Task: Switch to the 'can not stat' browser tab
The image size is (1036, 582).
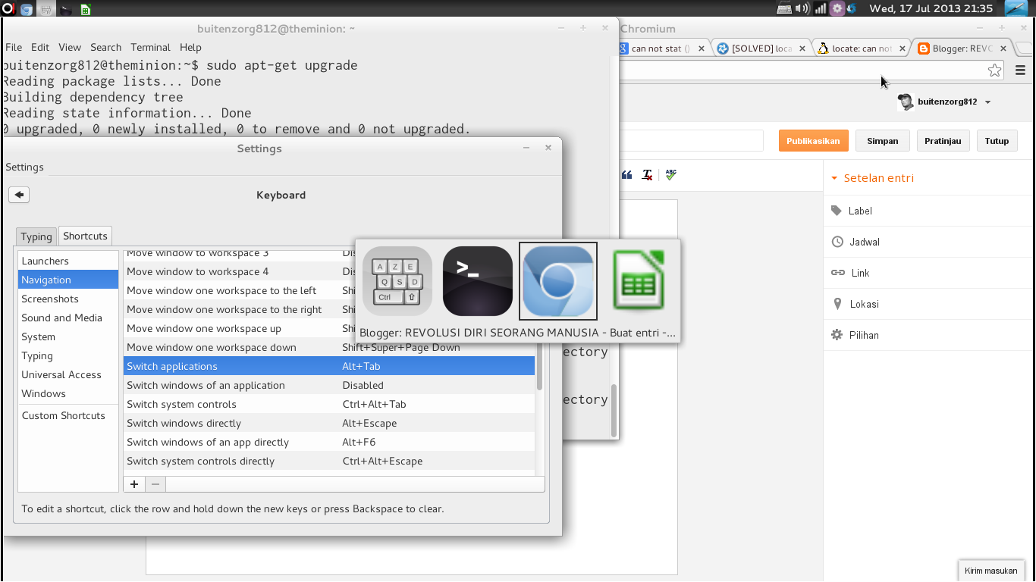Action: coord(662,48)
